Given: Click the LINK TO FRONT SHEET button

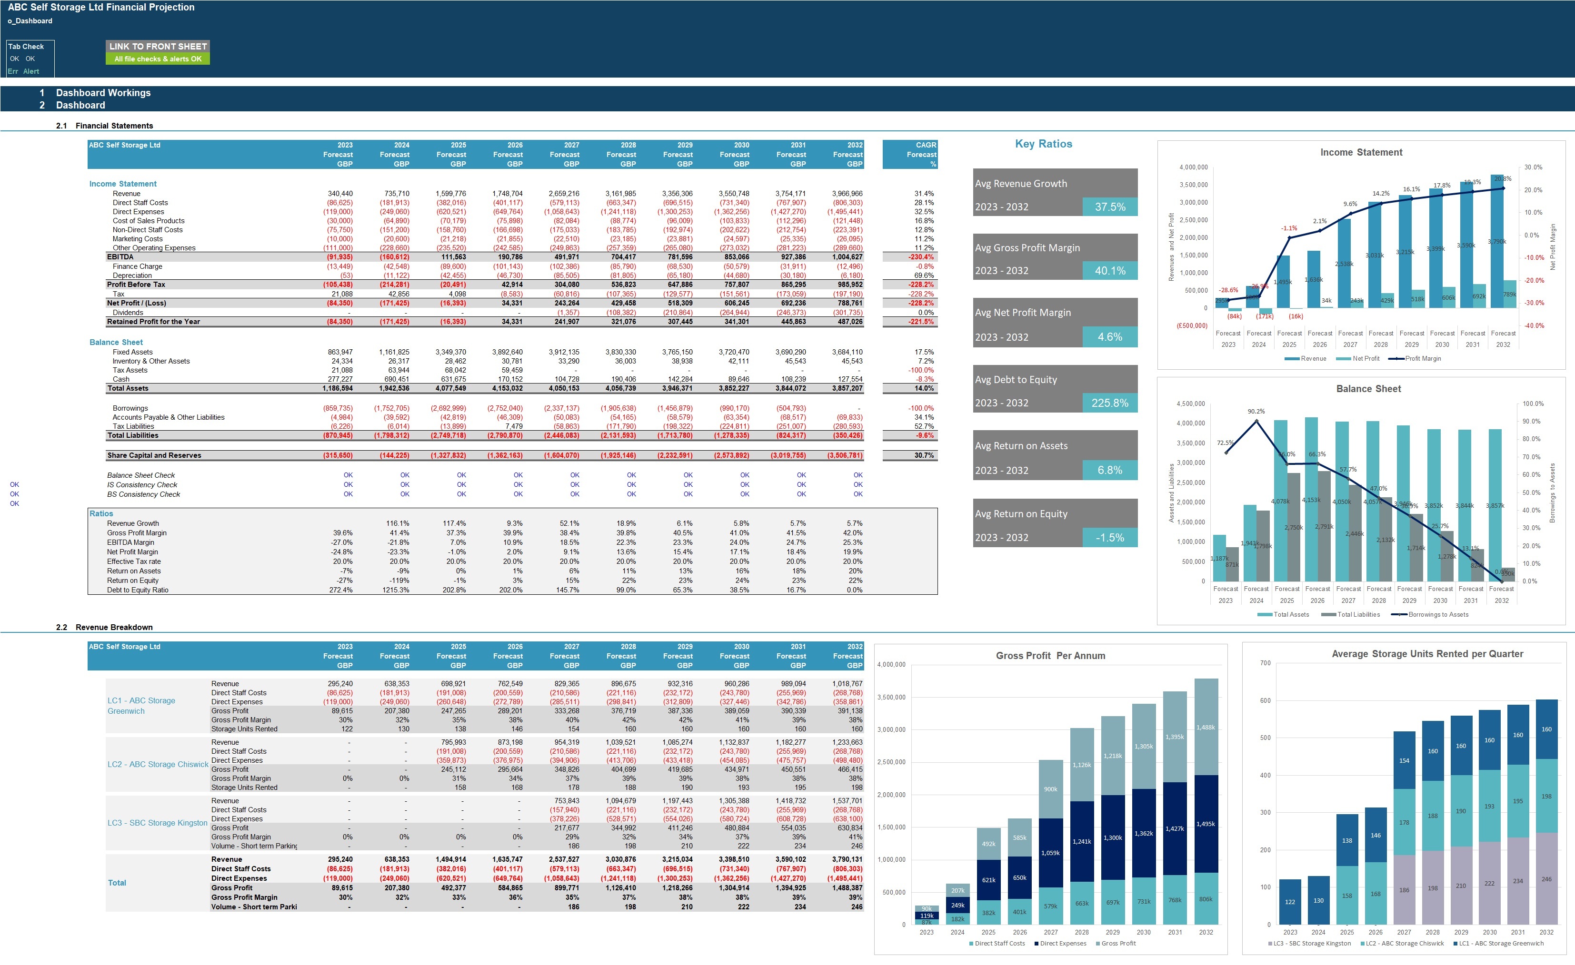Looking at the screenshot, I should (157, 46).
